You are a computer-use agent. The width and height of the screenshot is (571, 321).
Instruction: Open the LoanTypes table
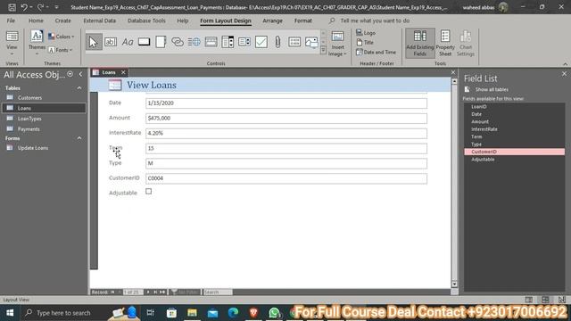point(29,119)
